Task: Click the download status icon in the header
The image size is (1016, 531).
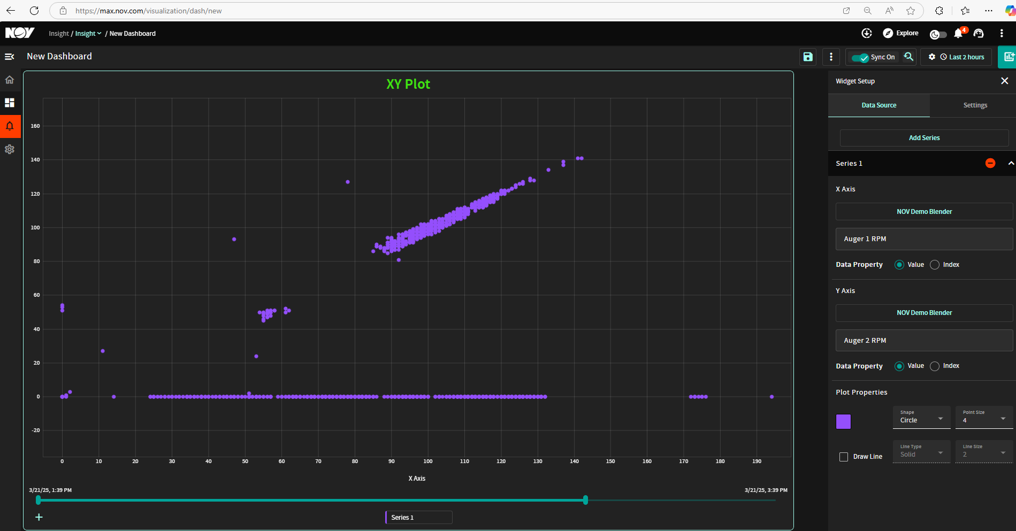Action: point(867,33)
